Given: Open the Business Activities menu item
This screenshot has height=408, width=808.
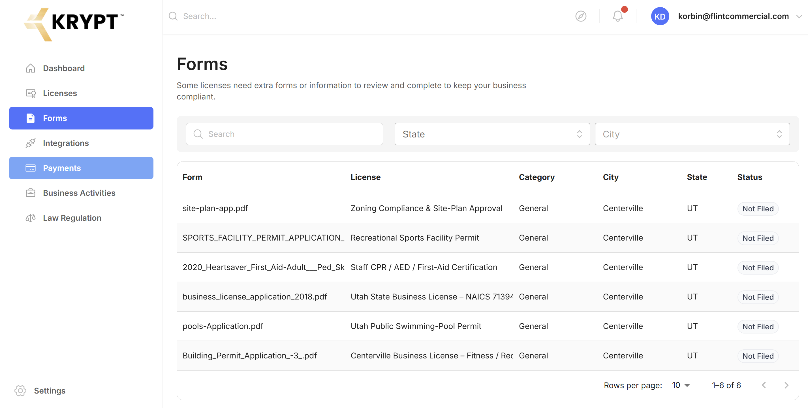Looking at the screenshot, I should point(81,193).
